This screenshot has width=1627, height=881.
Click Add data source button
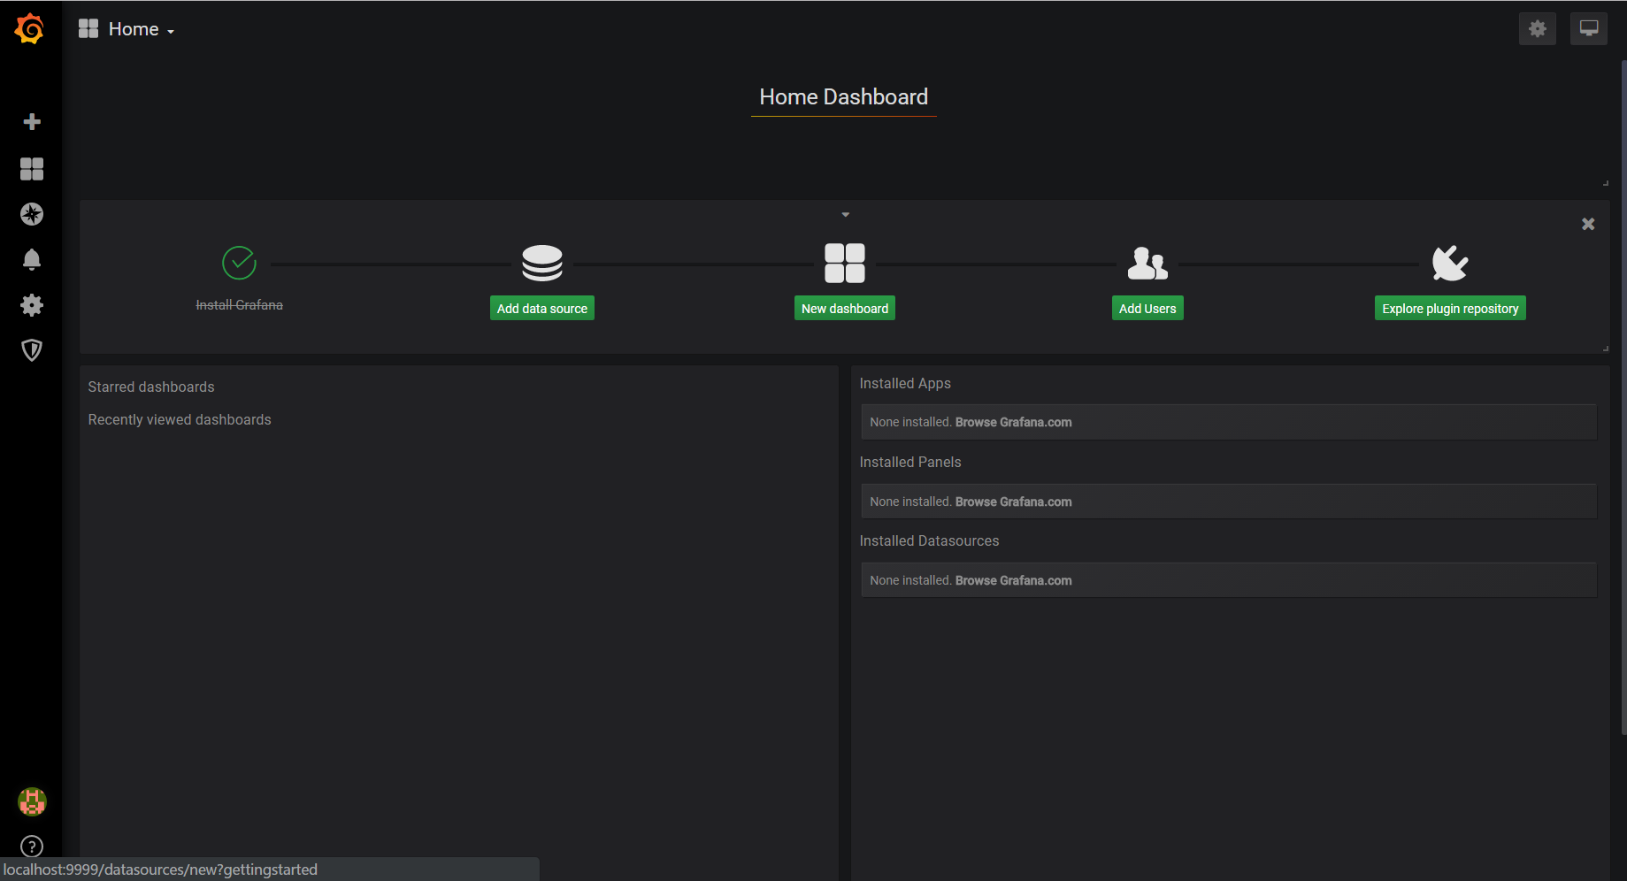pos(542,308)
